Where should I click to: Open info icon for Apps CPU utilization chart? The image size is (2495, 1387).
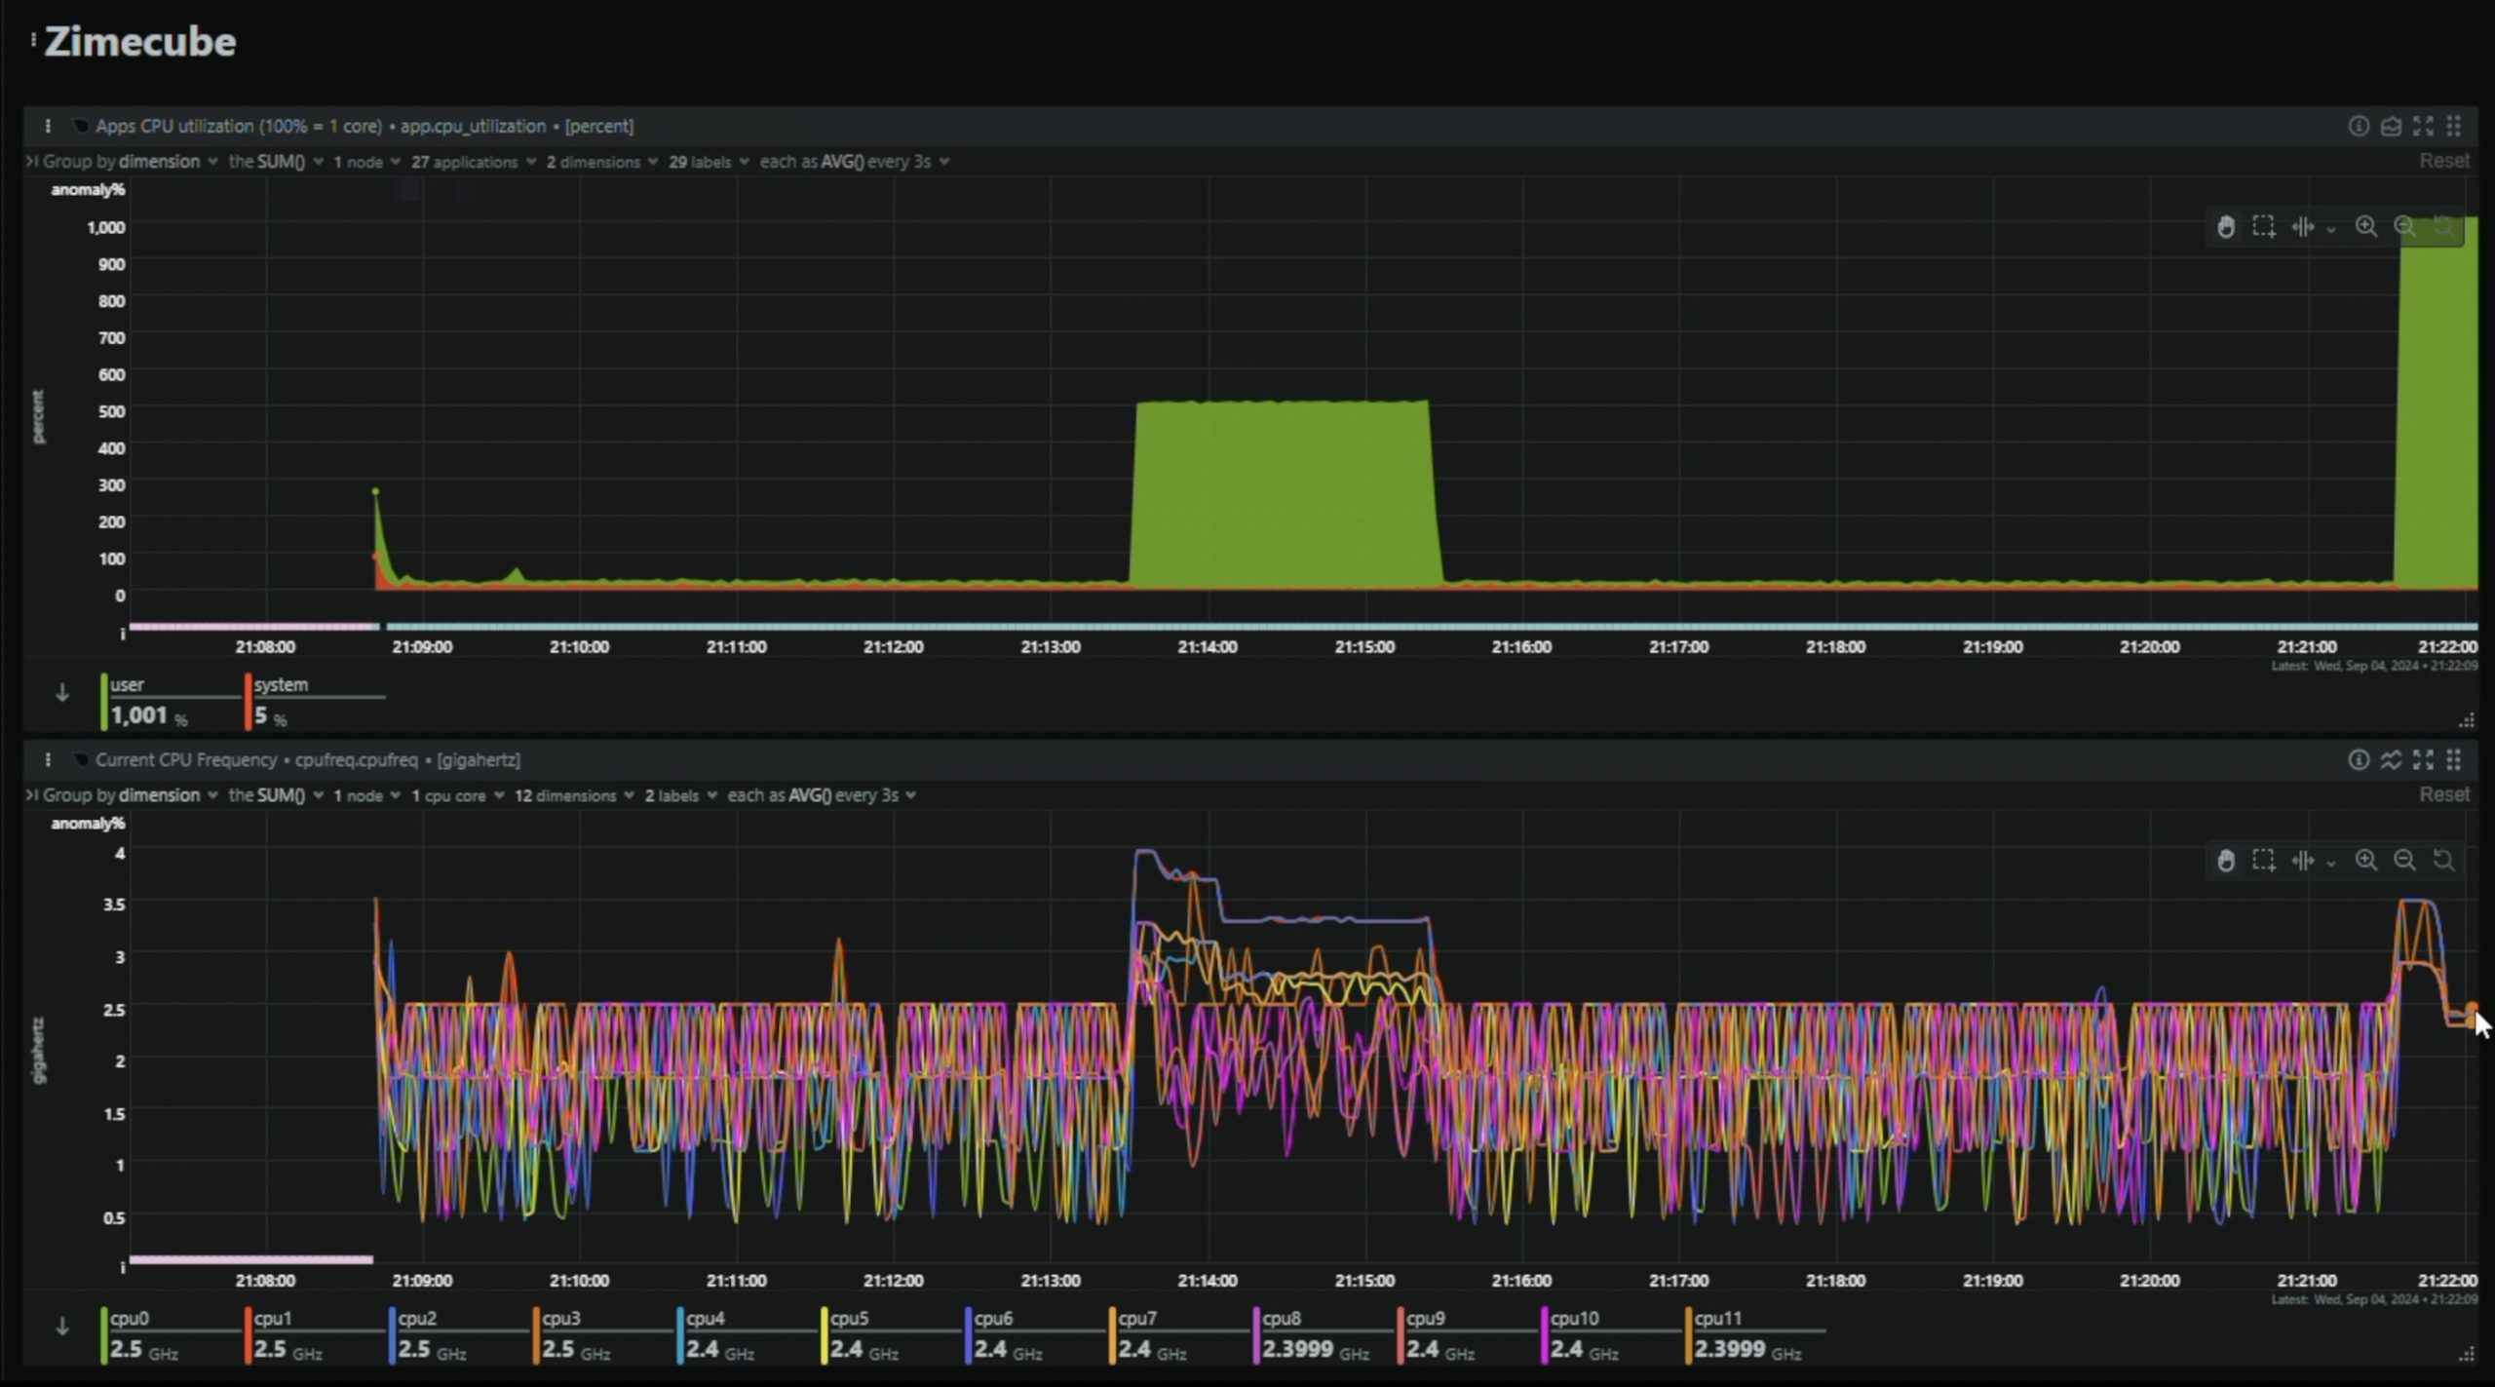2359,126
